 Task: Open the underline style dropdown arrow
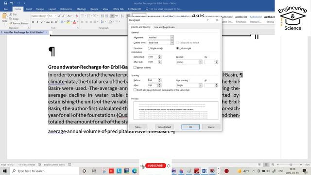pos(44,22)
